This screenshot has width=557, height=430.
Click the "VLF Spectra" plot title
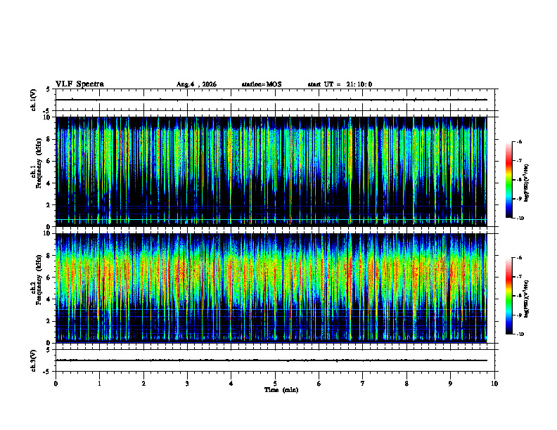(x=79, y=84)
